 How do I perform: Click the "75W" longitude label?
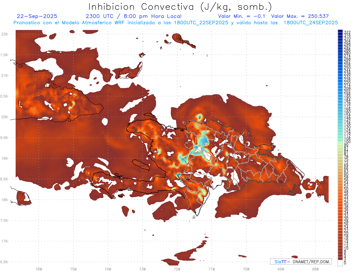73,269
